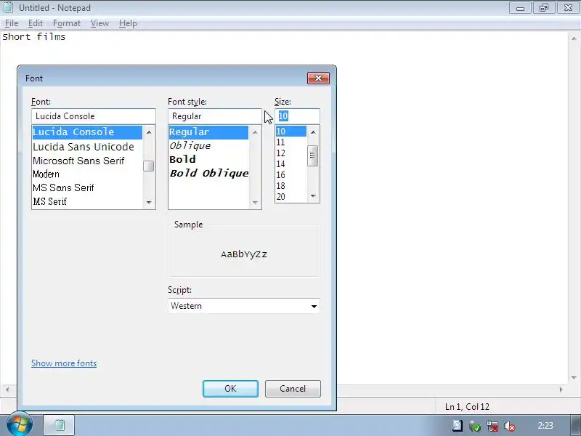Click the Notepad taskbar button
581x436 pixels.
click(x=59, y=425)
